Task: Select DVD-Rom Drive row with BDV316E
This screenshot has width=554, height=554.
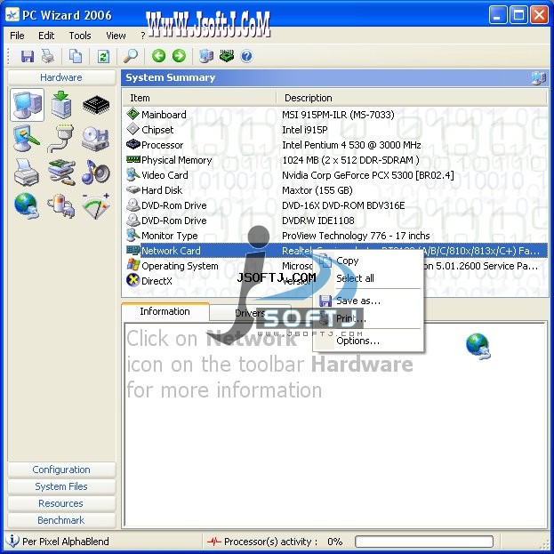Action: point(335,205)
